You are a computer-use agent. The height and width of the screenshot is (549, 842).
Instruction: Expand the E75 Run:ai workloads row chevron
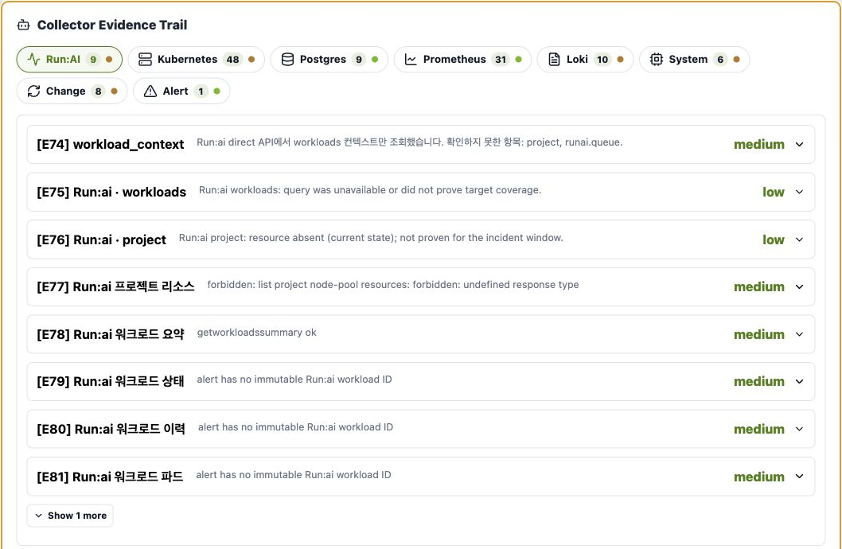[x=799, y=192]
